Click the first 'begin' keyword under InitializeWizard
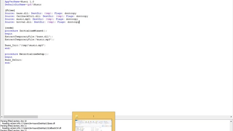Screen dimensions: 233x131 pyautogui.click(x=8, y=34)
